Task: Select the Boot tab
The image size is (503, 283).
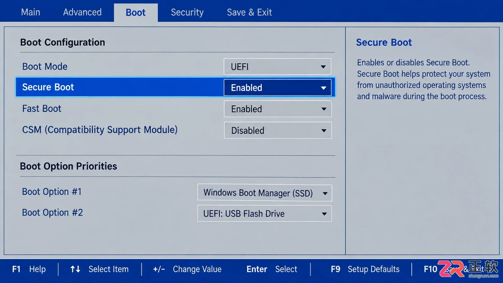Action: (136, 13)
